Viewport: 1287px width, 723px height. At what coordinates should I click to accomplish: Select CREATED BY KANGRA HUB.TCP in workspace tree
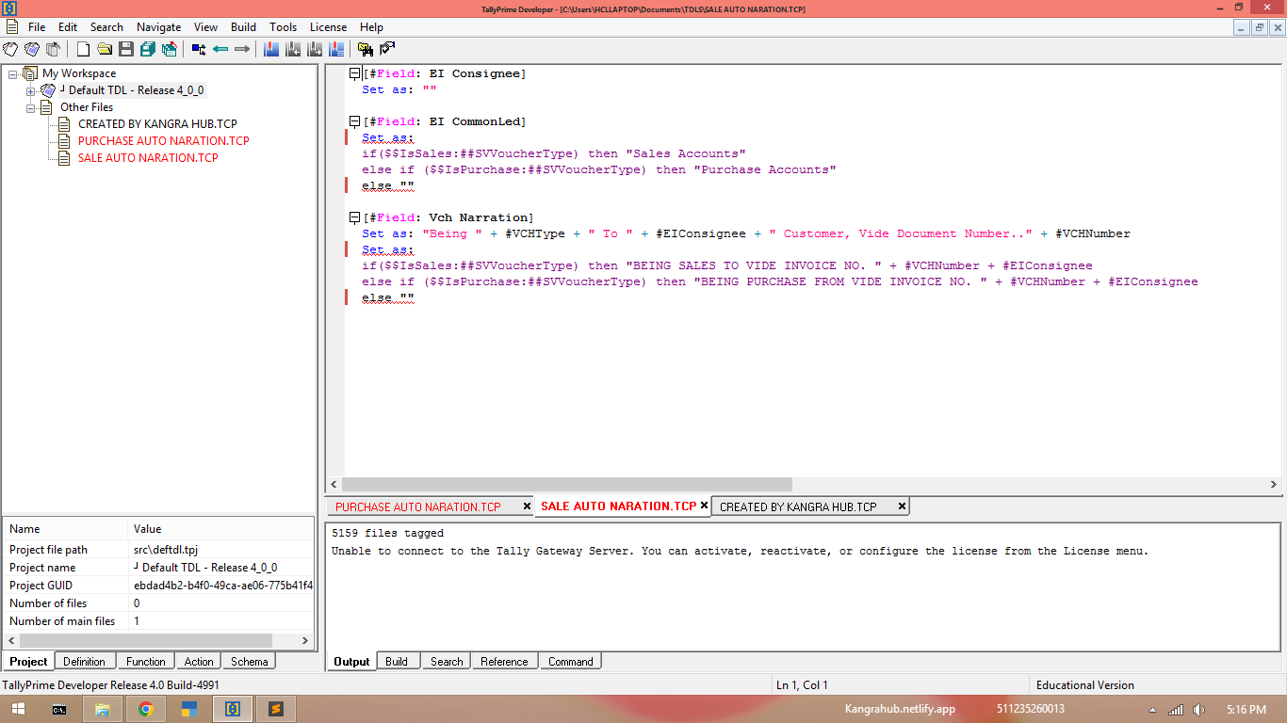coord(157,124)
